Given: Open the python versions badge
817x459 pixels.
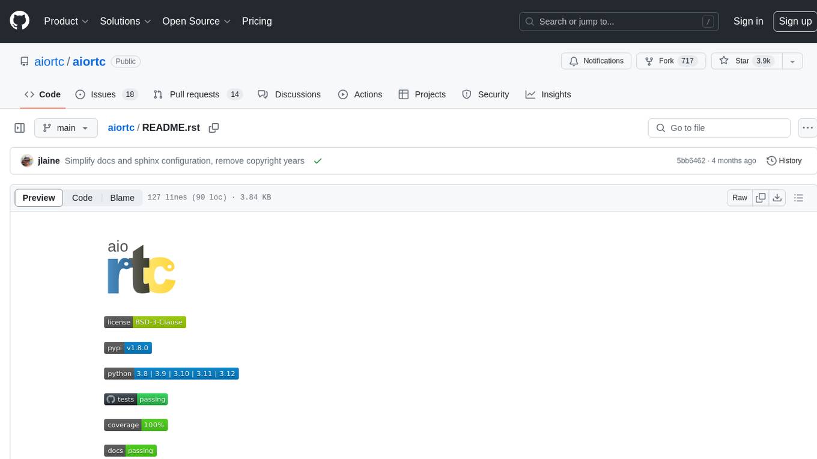Looking at the screenshot, I should click(171, 374).
